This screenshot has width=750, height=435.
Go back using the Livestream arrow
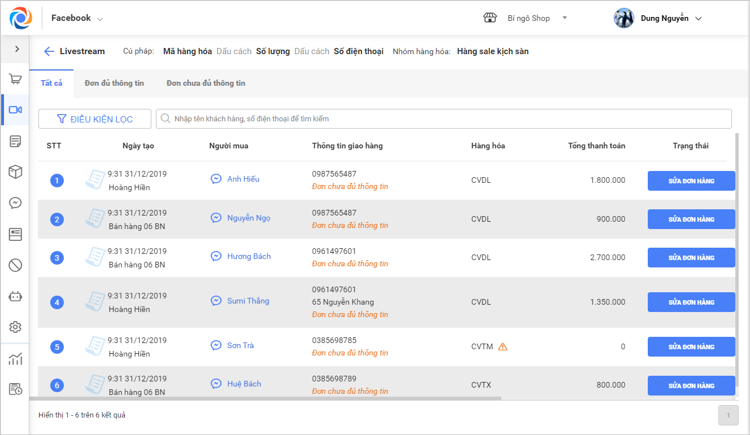(49, 51)
